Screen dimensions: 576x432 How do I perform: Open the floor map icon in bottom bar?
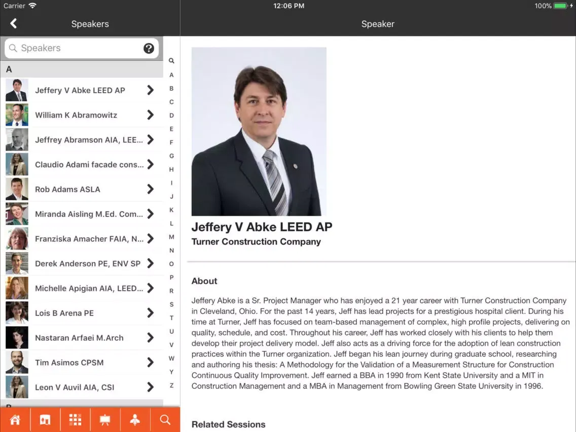click(x=45, y=419)
